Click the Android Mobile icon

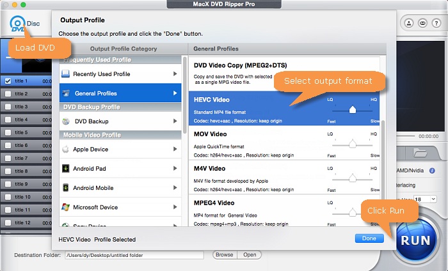click(x=66, y=188)
